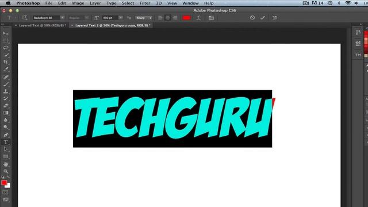Change screen mode from the toolbox

[x=5, y=200]
